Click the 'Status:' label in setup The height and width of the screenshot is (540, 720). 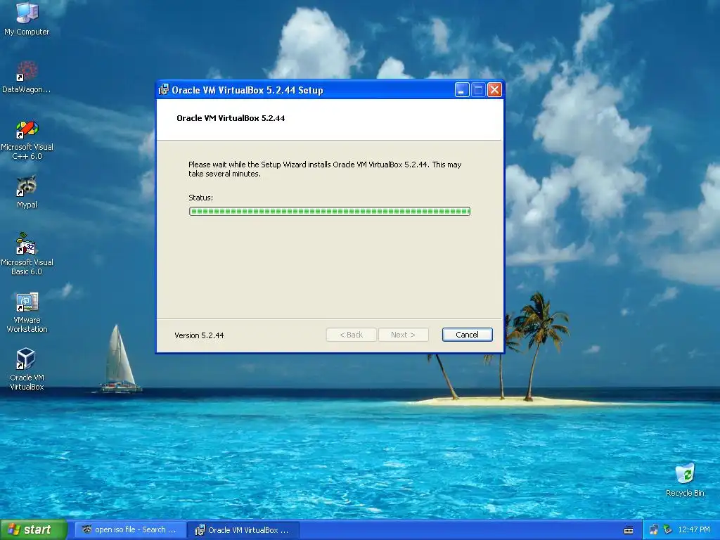(200, 198)
